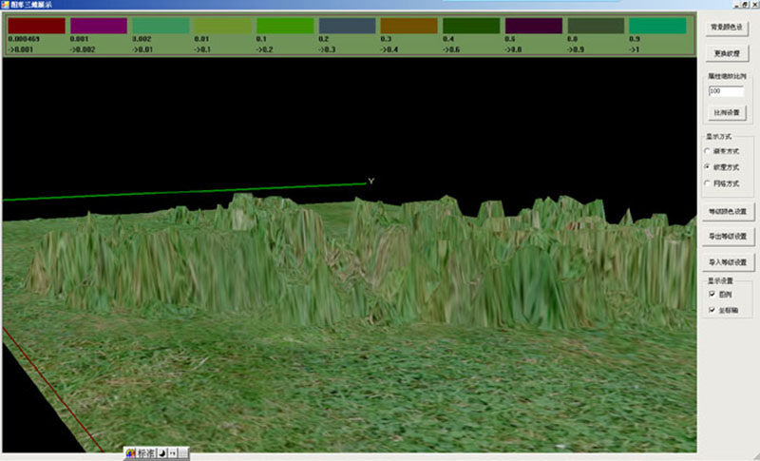This screenshot has height=461, width=760.
Task: Select the 网格方式 display mode radio button
Action: pyautogui.click(x=707, y=183)
